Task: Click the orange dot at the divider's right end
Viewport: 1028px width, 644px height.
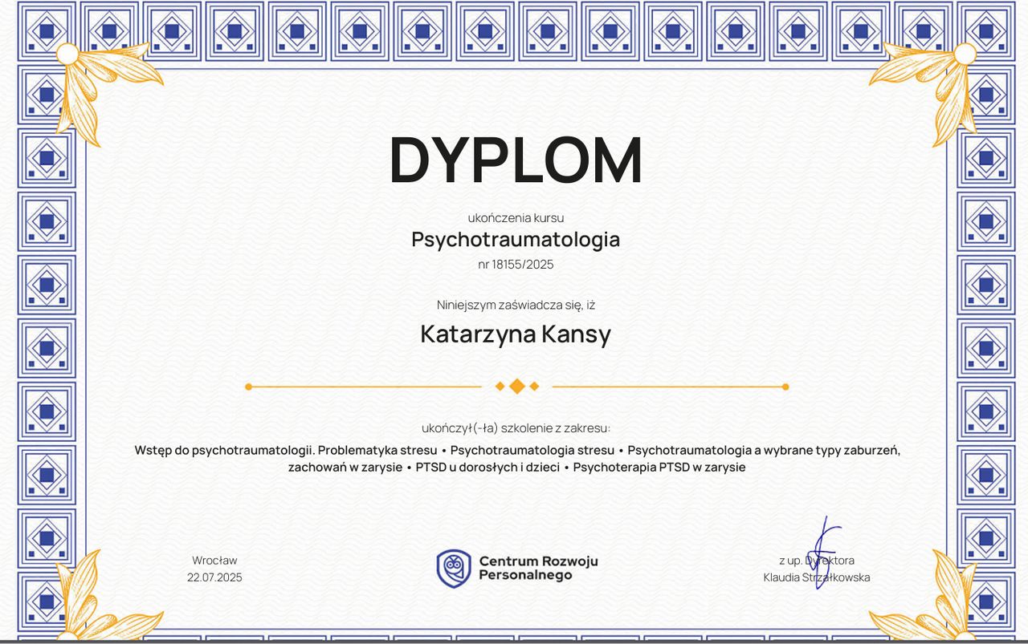Action: coord(785,387)
